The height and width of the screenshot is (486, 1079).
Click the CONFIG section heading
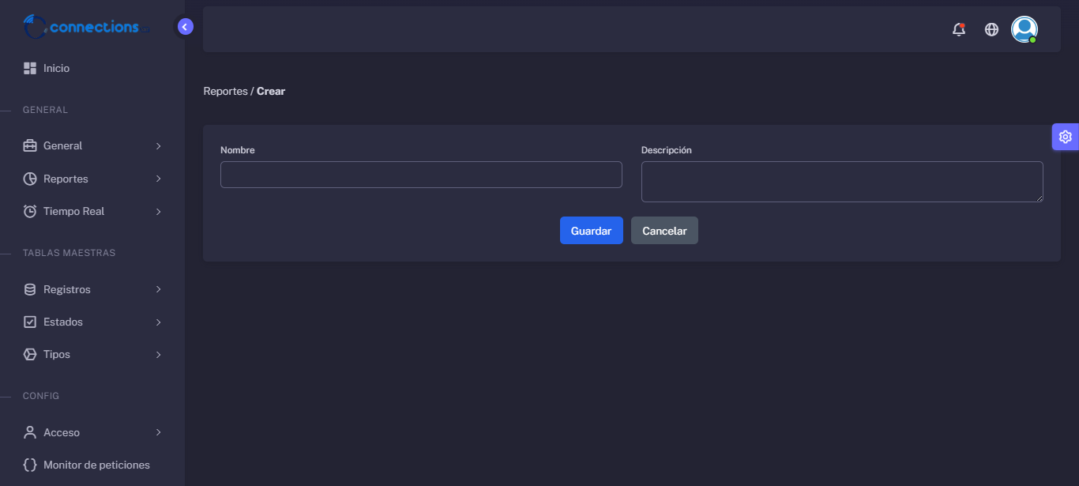[41, 396]
